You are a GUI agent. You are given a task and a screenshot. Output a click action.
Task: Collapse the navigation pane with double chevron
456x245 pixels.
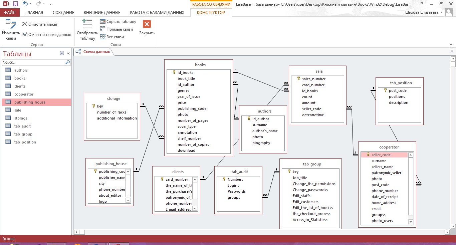tap(68, 53)
